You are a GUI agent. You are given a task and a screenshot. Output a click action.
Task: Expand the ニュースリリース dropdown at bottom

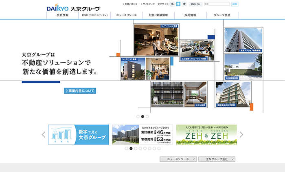(x=178, y=159)
